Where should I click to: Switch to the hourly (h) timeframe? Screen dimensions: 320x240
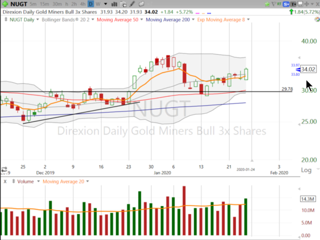(x=67, y=4)
